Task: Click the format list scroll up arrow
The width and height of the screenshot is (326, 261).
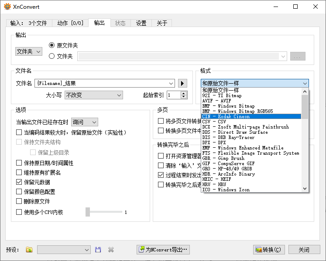Action: point(305,92)
